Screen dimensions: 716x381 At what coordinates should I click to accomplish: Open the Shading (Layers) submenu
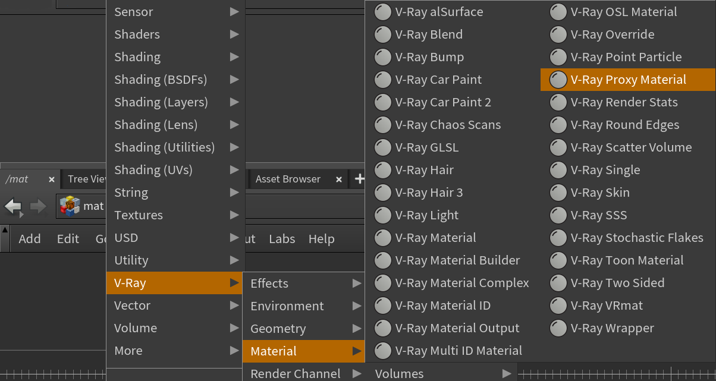175,102
